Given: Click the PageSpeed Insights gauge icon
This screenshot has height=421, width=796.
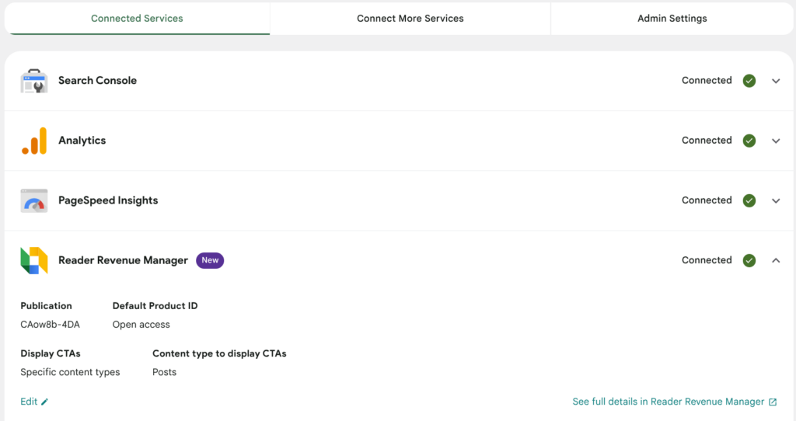Looking at the screenshot, I should tap(34, 200).
